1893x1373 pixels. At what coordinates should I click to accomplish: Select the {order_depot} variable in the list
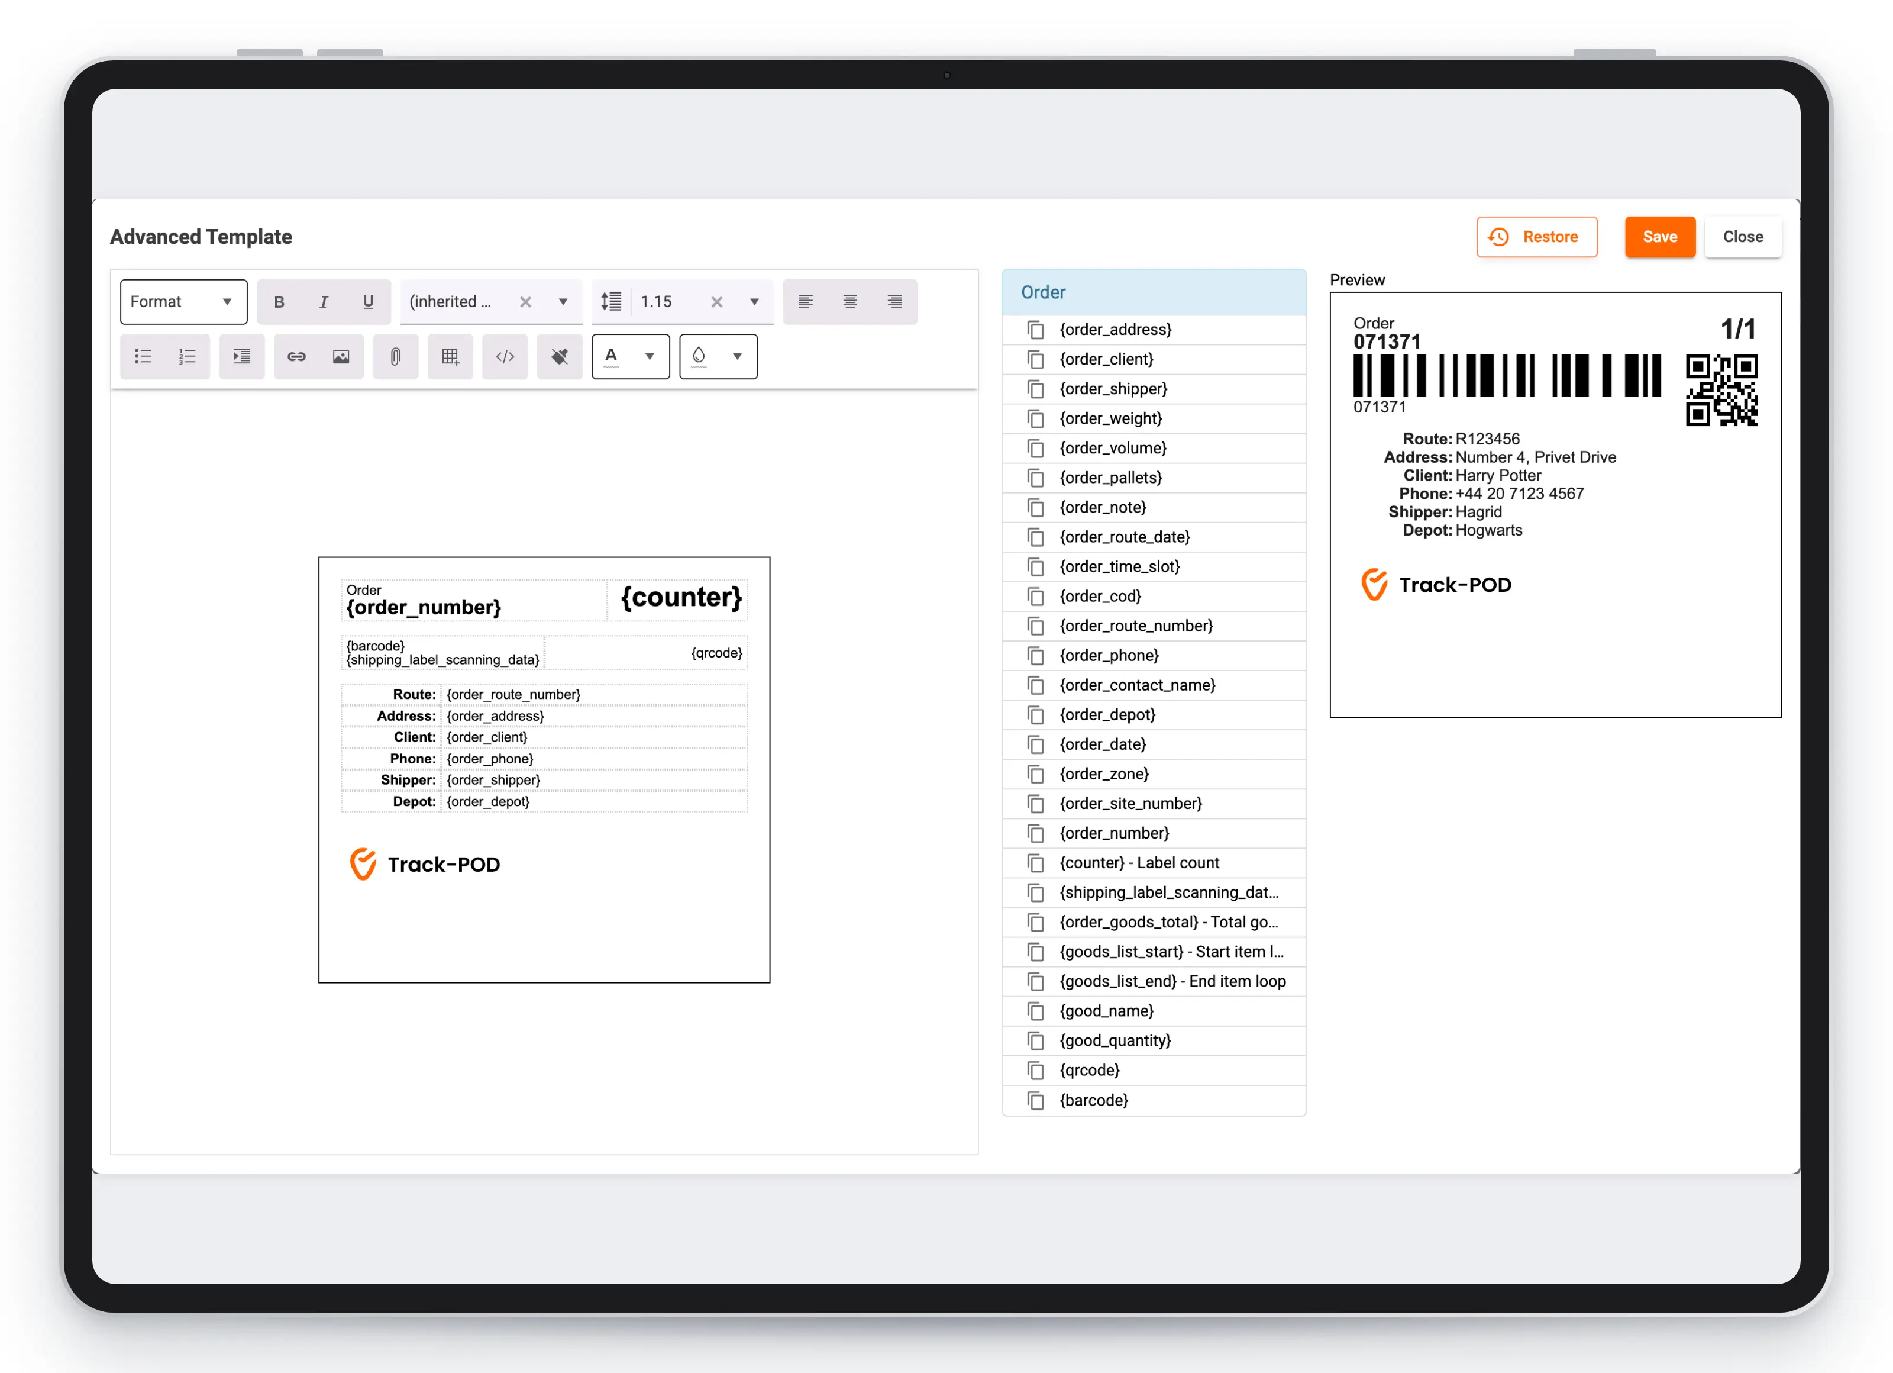1154,715
